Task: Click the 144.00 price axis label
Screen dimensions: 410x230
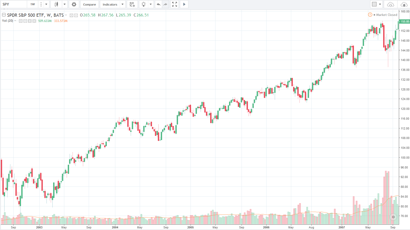Action: click(405, 50)
